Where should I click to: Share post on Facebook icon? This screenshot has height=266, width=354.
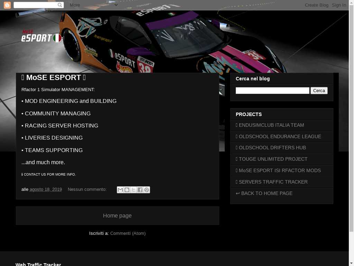(140, 190)
